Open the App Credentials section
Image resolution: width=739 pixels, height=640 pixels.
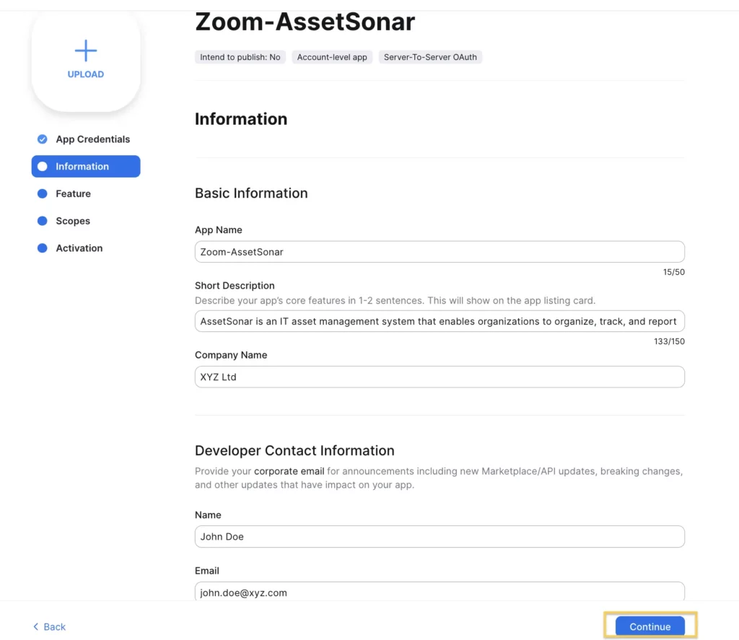92,139
